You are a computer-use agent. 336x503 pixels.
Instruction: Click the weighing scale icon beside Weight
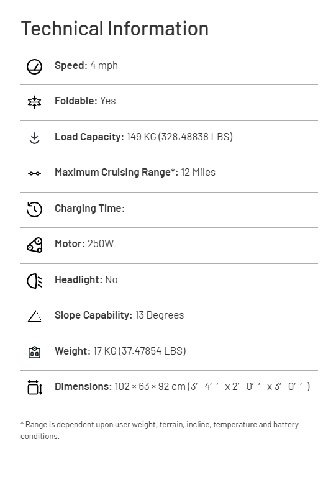coord(34,352)
